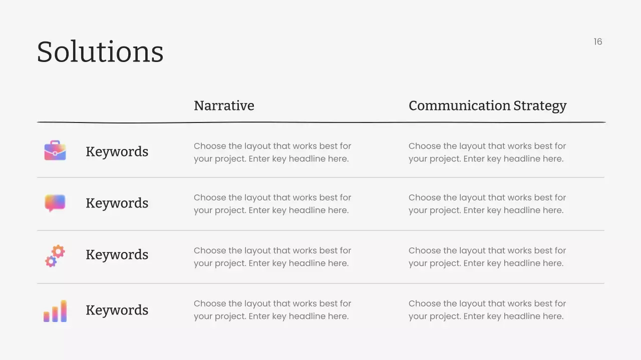641x360 pixels.
Task: Select Communication Strategy text in bar chart row
Action: [487, 310]
